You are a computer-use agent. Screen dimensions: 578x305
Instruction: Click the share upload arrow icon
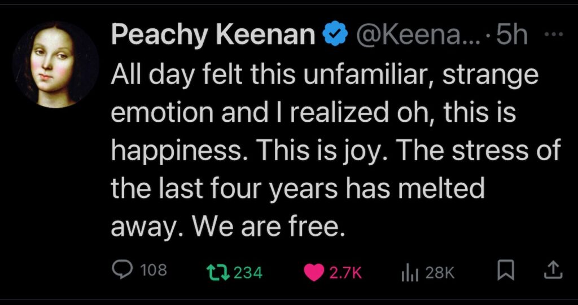553,271
